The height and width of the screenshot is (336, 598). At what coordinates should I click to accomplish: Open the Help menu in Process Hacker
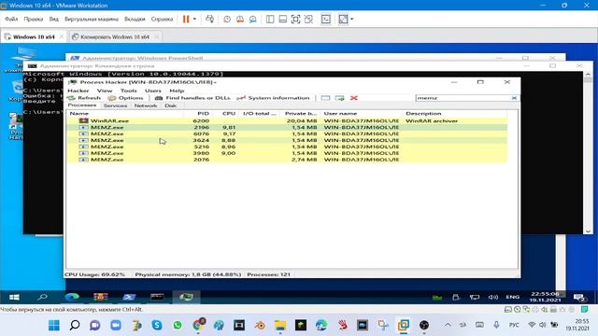point(177,91)
